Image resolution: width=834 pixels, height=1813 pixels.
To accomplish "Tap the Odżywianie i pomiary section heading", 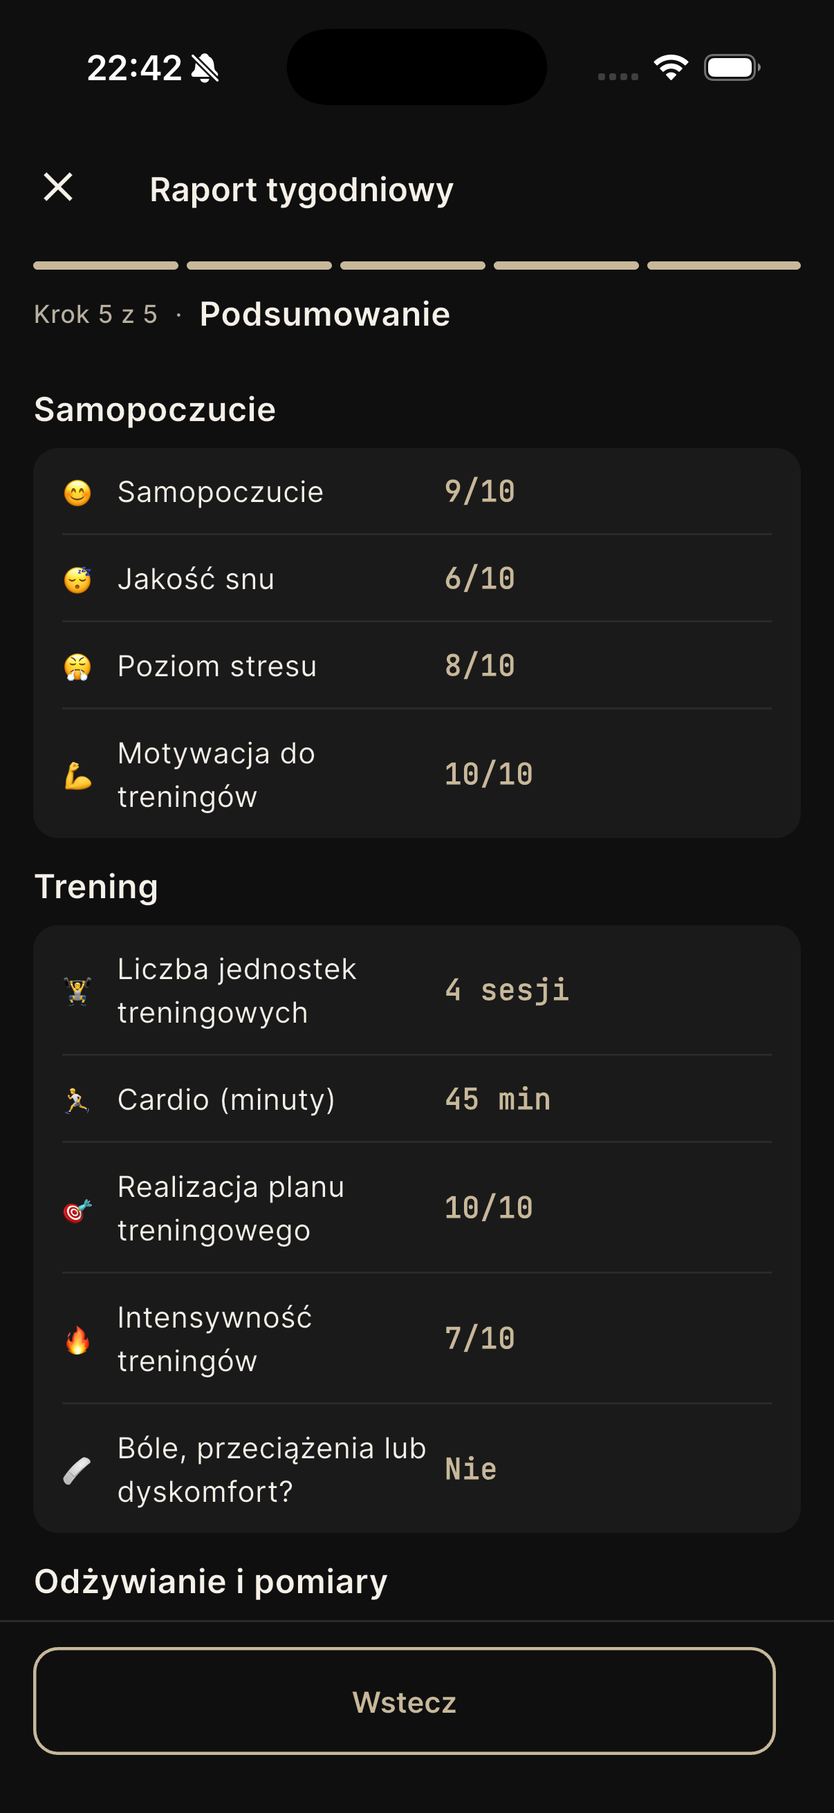I will point(211,1581).
